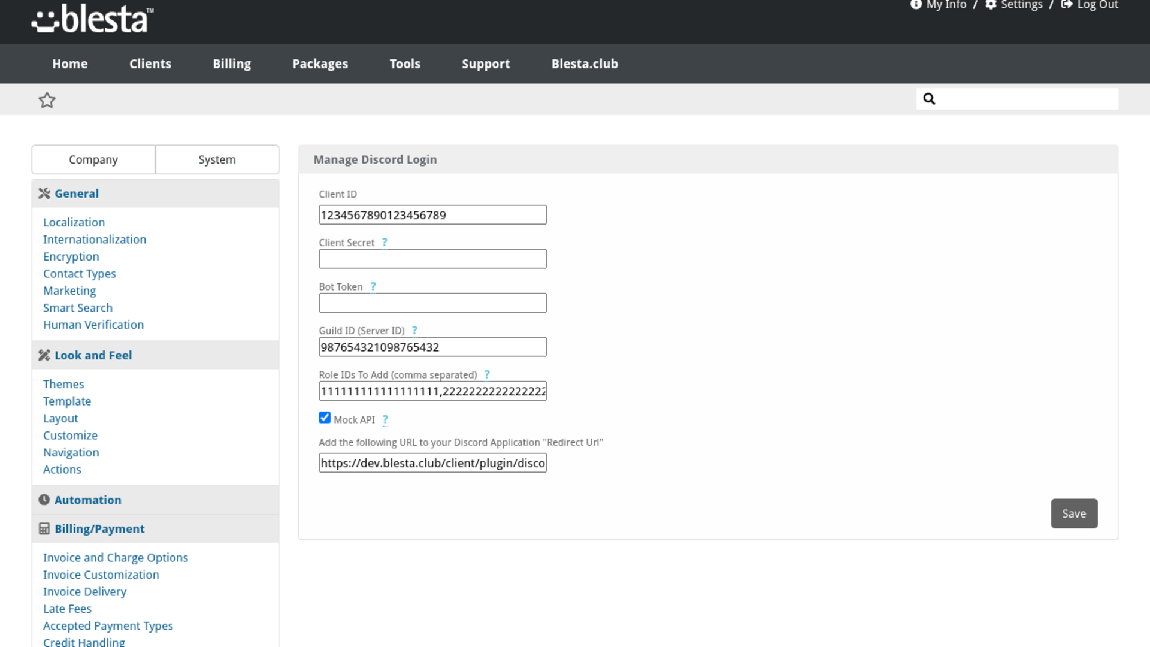Focus the top search box
The height and width of the screenshot is (647, 1150).
pyautogui.click(x=1017, y=99)
